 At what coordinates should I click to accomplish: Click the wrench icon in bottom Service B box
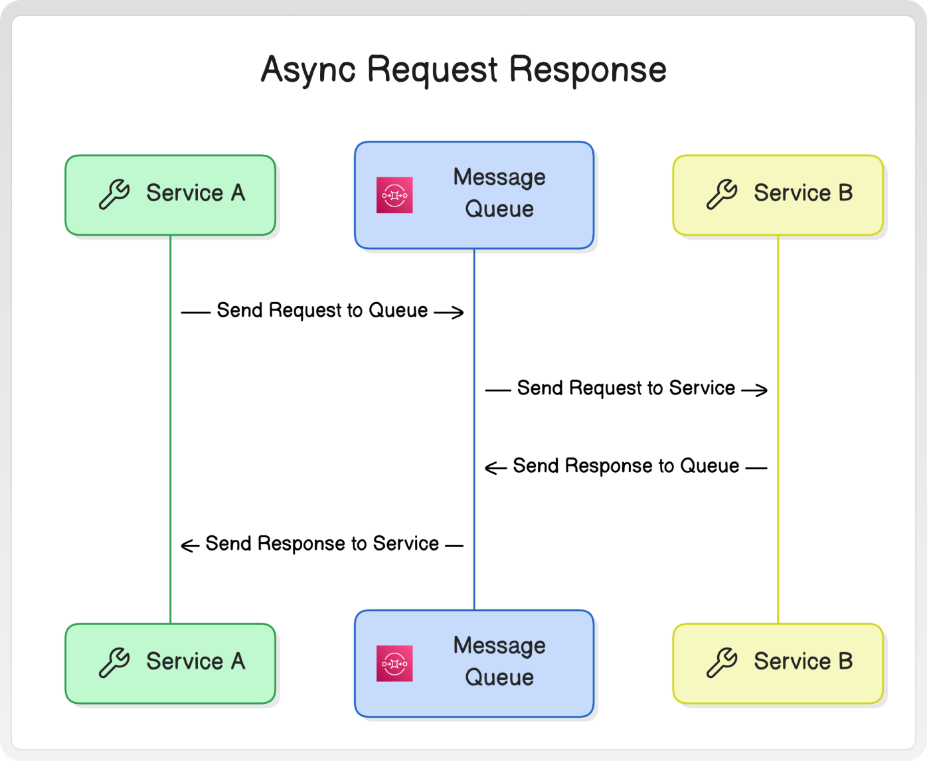722,663
